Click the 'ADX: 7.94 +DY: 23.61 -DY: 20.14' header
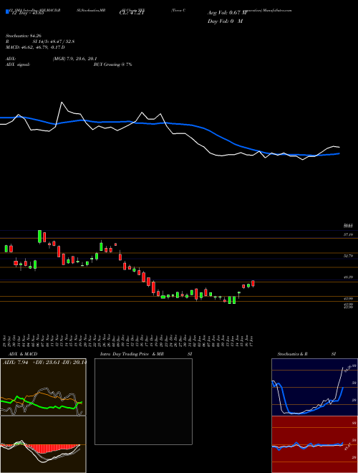The width and height of the screenshot is (358, 473). point(44,363)
